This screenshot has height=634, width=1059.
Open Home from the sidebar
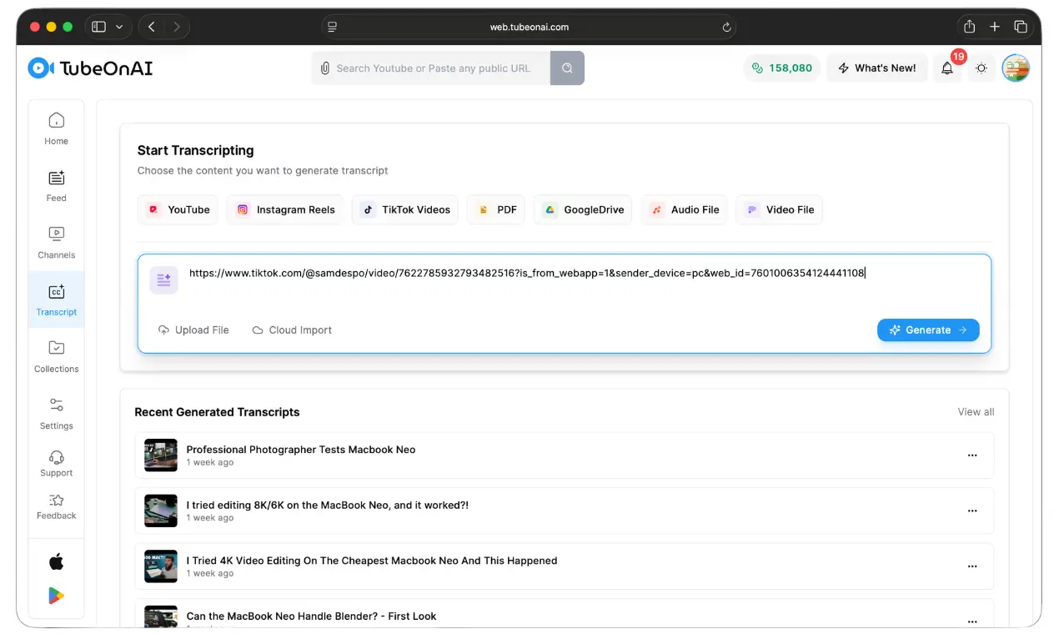57,128
